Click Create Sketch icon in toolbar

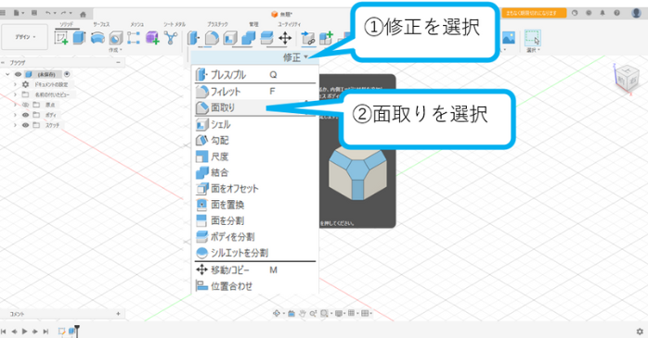pos(61,38)
